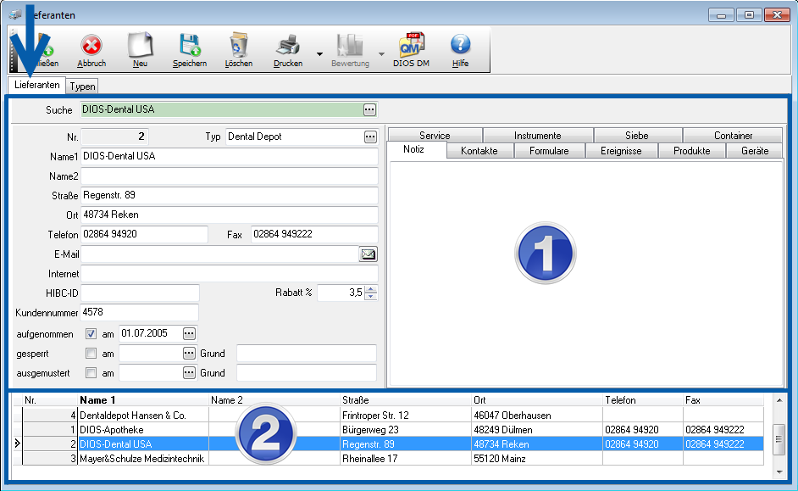Open the Drucken dropdown arrow

tap(319, 54)
